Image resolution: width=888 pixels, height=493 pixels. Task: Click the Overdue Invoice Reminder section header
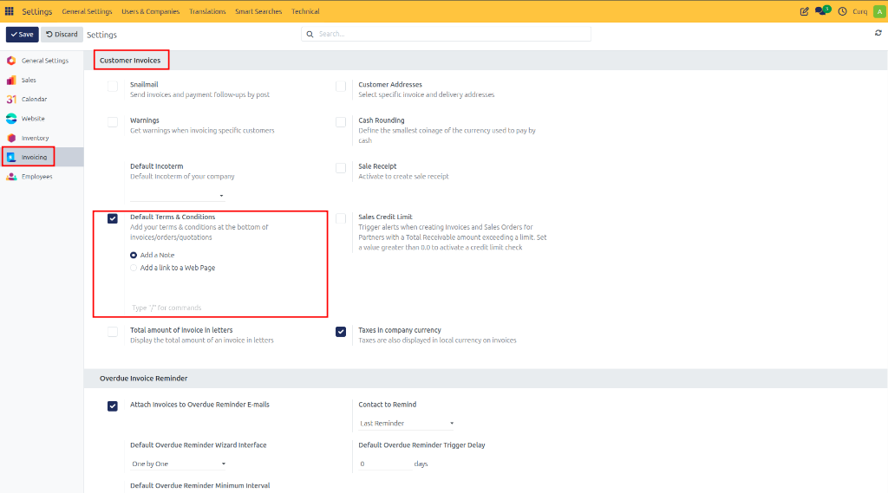(143, 379)
